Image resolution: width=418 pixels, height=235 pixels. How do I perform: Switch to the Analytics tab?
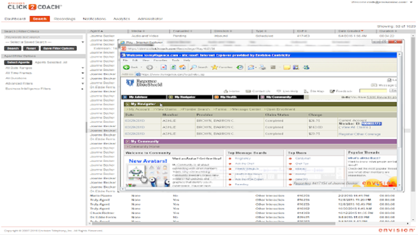(x=122, y=19)
